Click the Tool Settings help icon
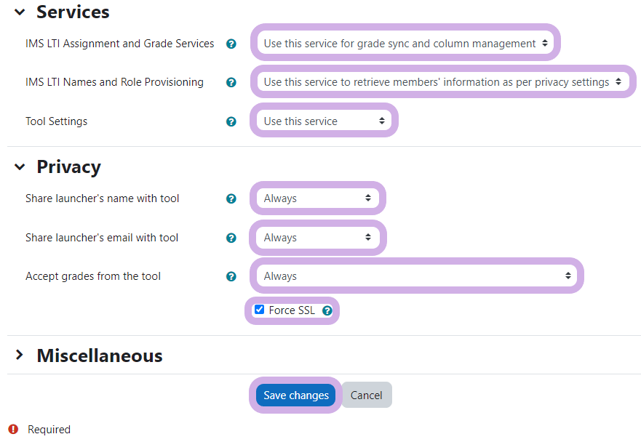The width and height of the screenshot is (641, 442). (x=231, y=121)
